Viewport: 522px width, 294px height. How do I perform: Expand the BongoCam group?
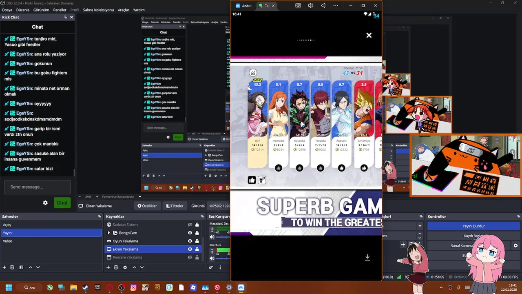108,233
